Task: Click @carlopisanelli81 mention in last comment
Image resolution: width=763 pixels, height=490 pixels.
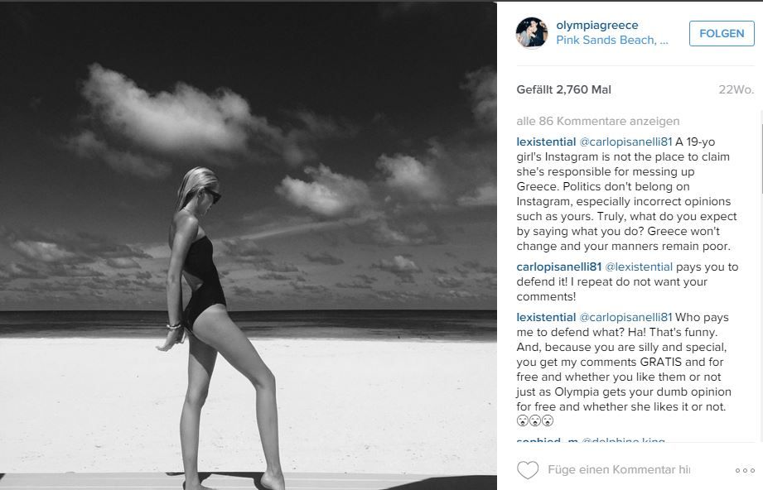Action: pos(625,318)
